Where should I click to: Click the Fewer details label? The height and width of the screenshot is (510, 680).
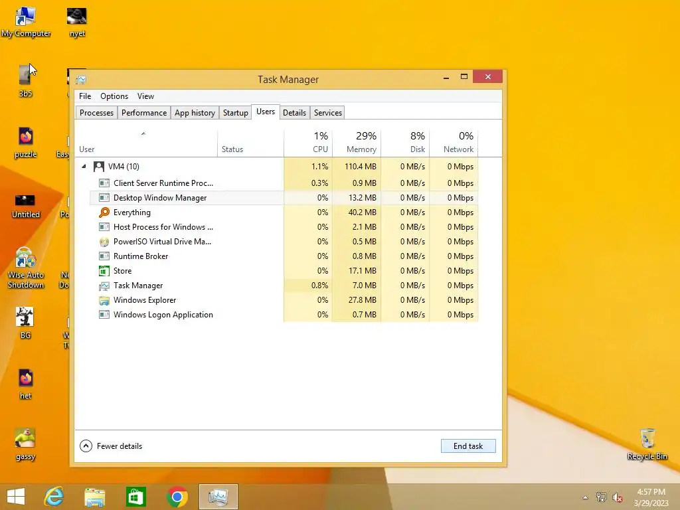pos(120,446)
